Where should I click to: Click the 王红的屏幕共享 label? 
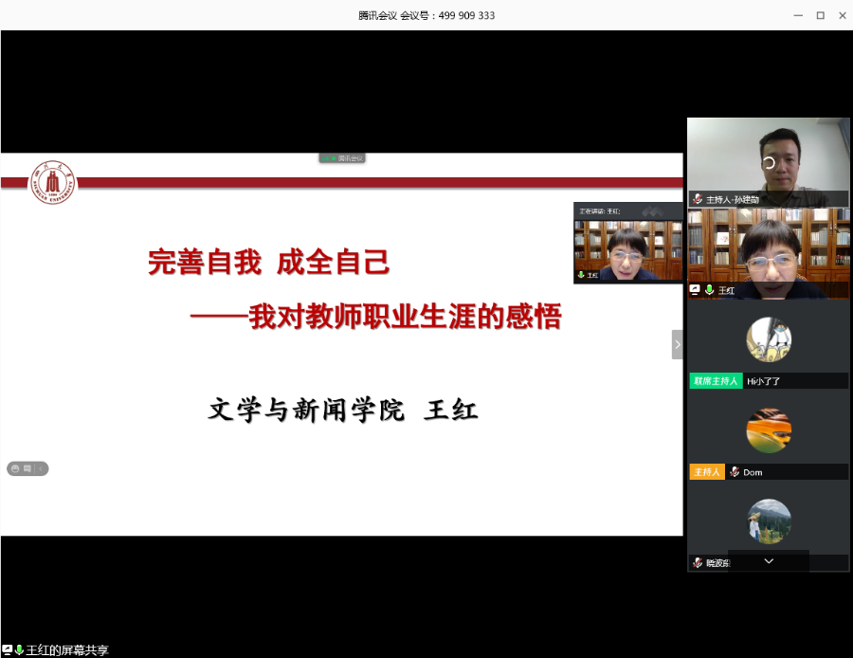[x=67, y=649]
